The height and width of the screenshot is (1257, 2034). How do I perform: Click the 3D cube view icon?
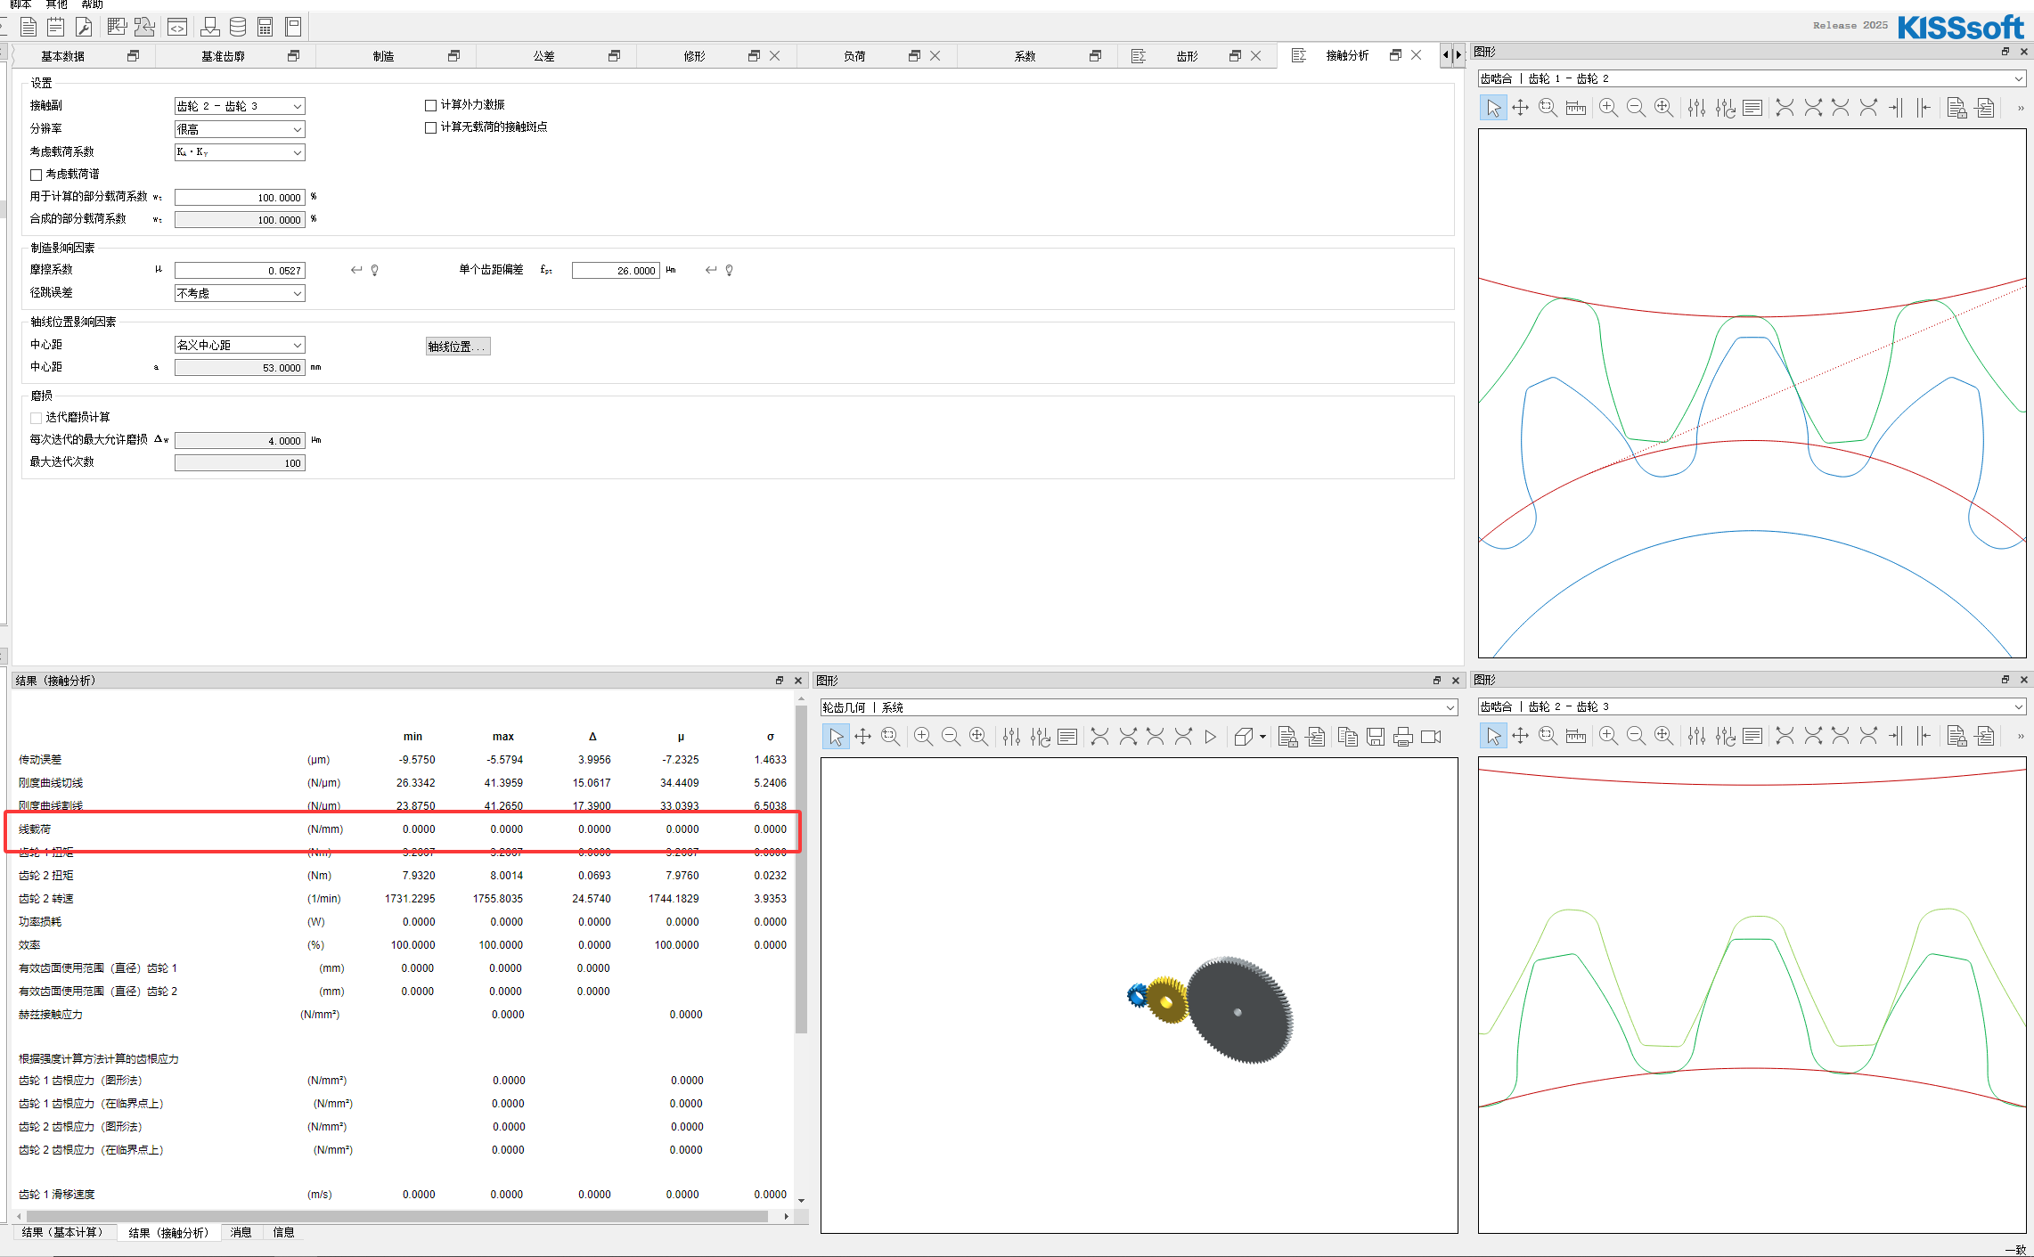pos(1244,736)
